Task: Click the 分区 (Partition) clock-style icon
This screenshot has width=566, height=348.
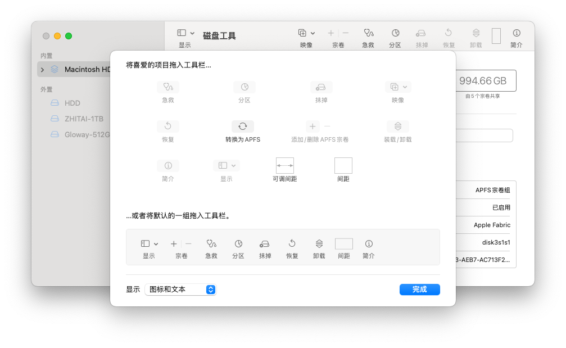Action: [x=244, y=87]
